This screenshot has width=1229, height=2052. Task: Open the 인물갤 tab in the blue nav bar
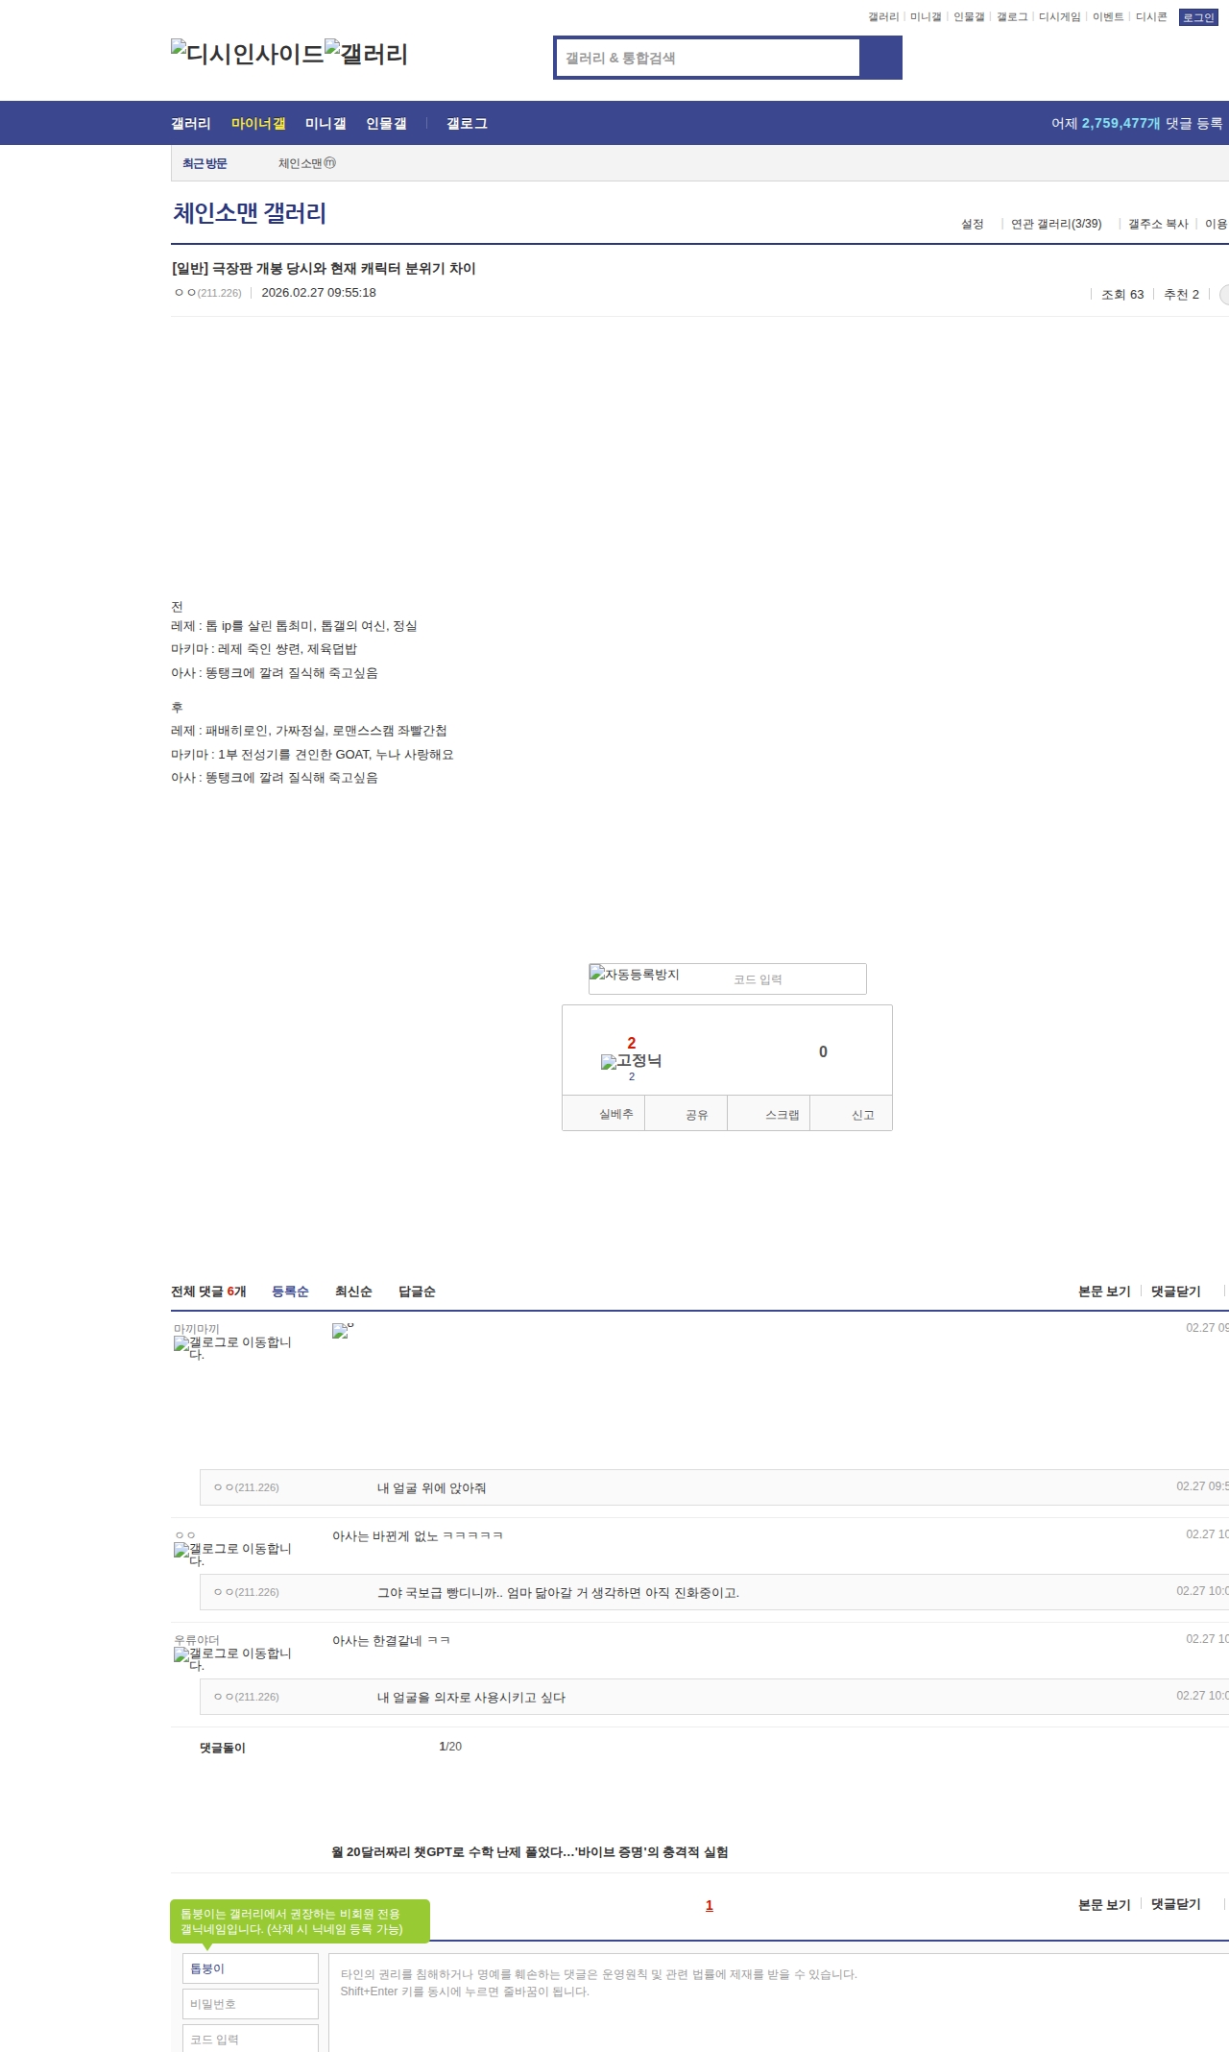click(x=386, y=124)
